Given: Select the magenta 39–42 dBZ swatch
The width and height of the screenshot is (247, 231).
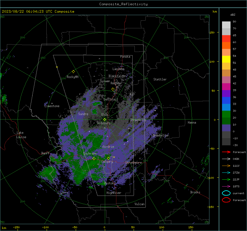Looking at the screenshot, I should pyautogui.click(x=226, y=87).
